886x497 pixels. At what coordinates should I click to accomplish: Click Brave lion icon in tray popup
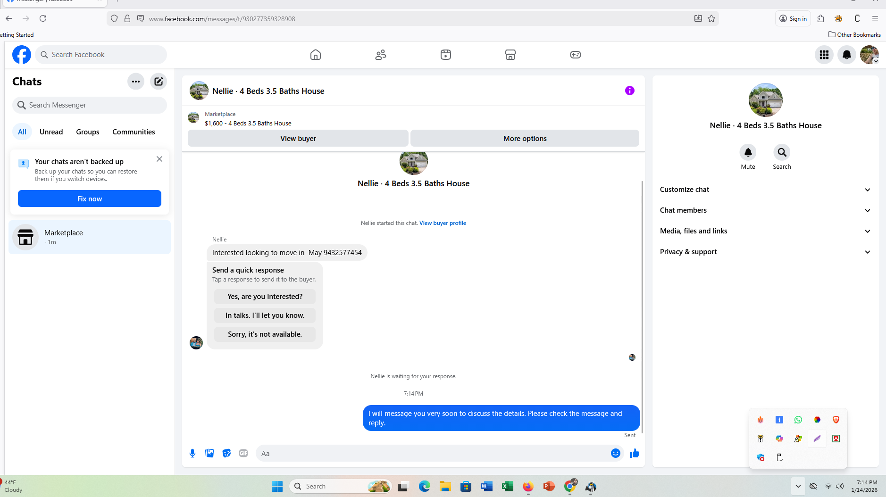(836, 420)
